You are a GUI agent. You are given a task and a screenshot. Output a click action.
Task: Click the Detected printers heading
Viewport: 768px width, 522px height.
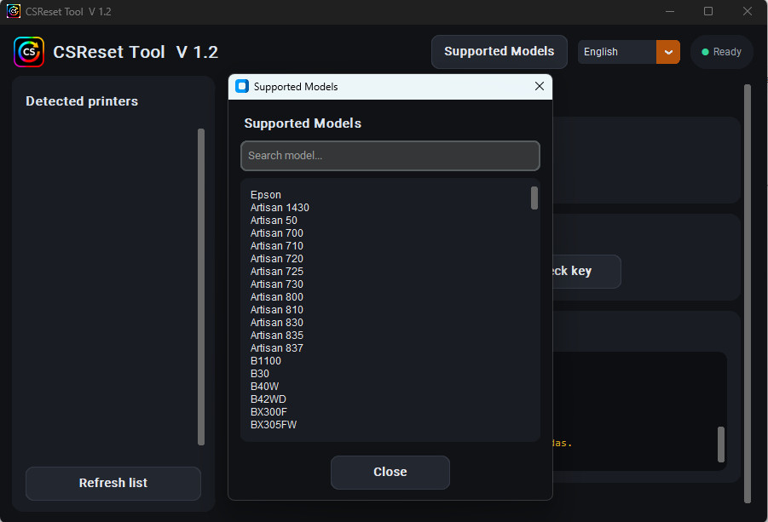(x=82, y=101)
